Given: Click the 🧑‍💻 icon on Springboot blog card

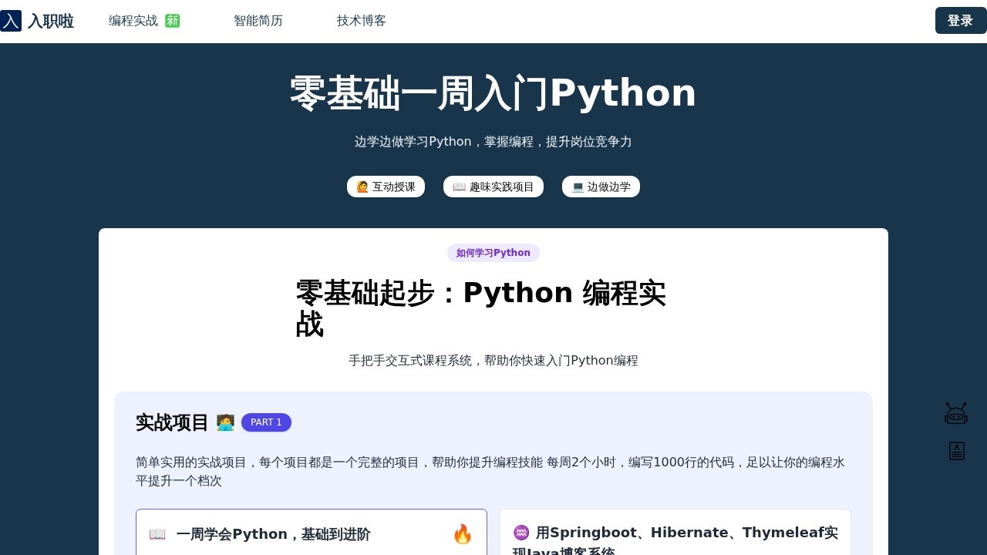Looking at the screenshot, I should click(521, 533).
